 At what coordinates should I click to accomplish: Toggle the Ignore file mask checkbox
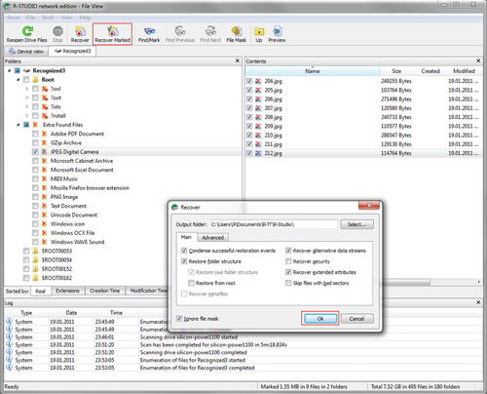[179, 319]
